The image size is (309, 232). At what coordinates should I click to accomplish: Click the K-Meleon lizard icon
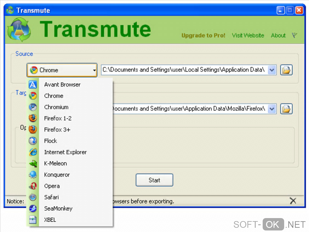coord(33,164)
